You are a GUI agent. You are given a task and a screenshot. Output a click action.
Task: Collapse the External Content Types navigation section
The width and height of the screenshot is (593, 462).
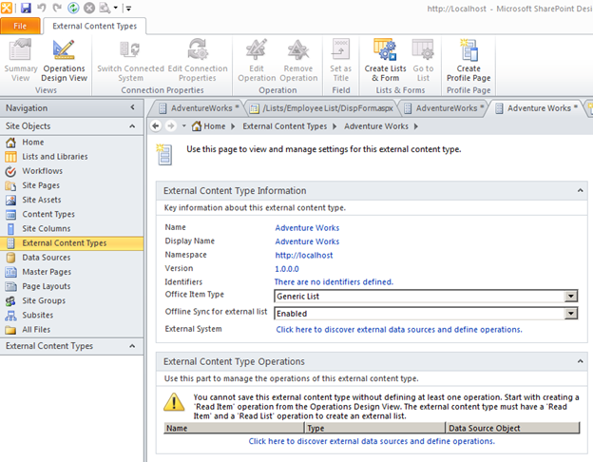coord(132,346)
